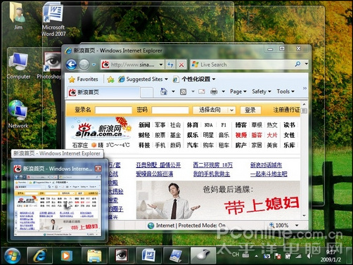This screenshot has width=353, height=265.
Task: Open the Windows Start orb
Action: [12, 256]
